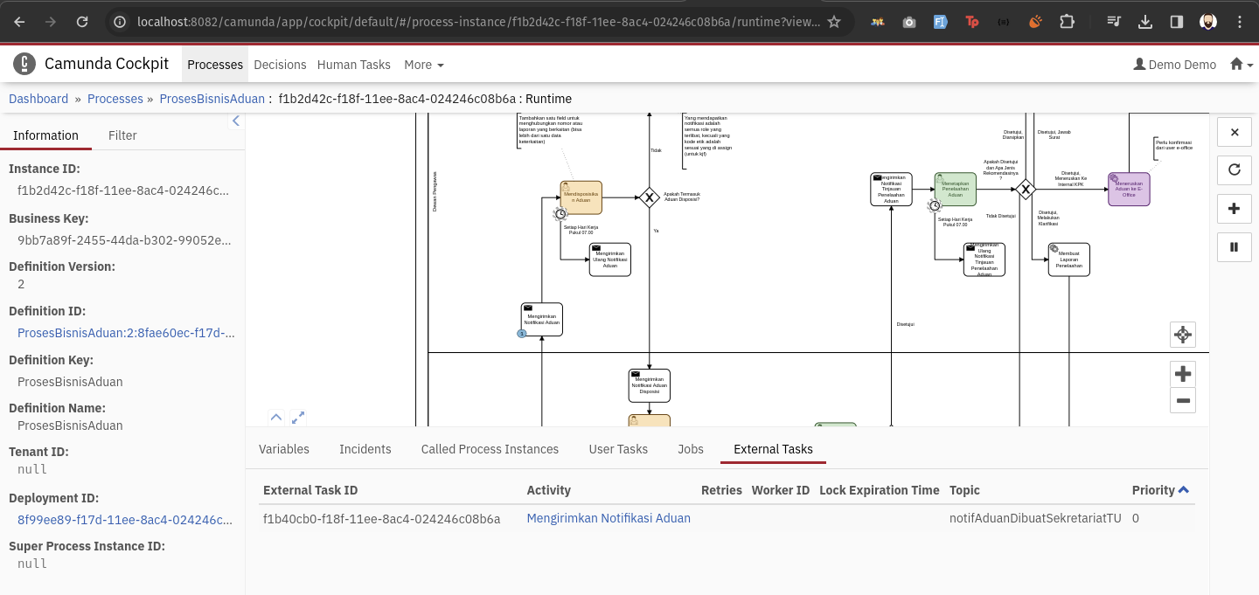Suspend the process instance with pause button

tap(1235, 246)
